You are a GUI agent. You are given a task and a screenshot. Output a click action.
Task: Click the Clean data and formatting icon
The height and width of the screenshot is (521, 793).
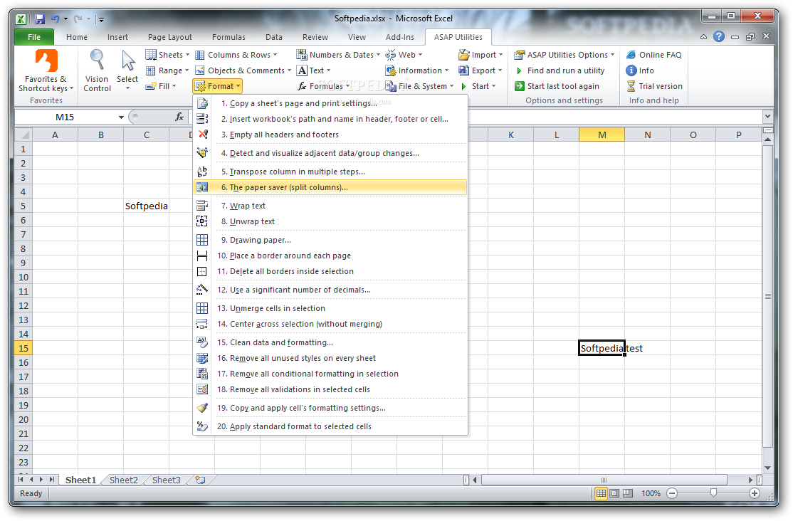click(202, 342)
